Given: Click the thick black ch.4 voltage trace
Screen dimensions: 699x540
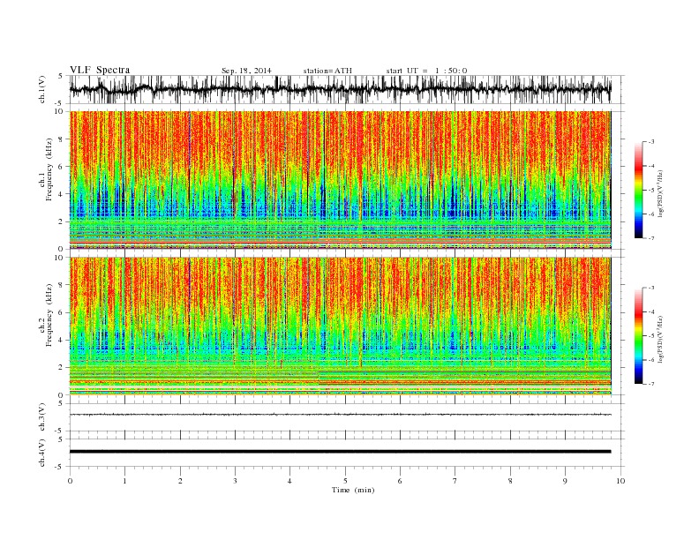Looking at the screenshot, I should coord(340,452).
